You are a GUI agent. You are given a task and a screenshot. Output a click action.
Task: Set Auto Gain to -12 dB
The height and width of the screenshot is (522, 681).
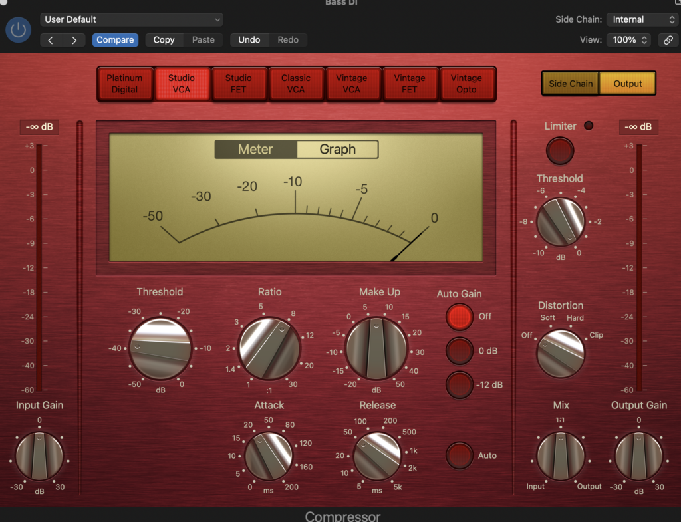coord(460,385)
